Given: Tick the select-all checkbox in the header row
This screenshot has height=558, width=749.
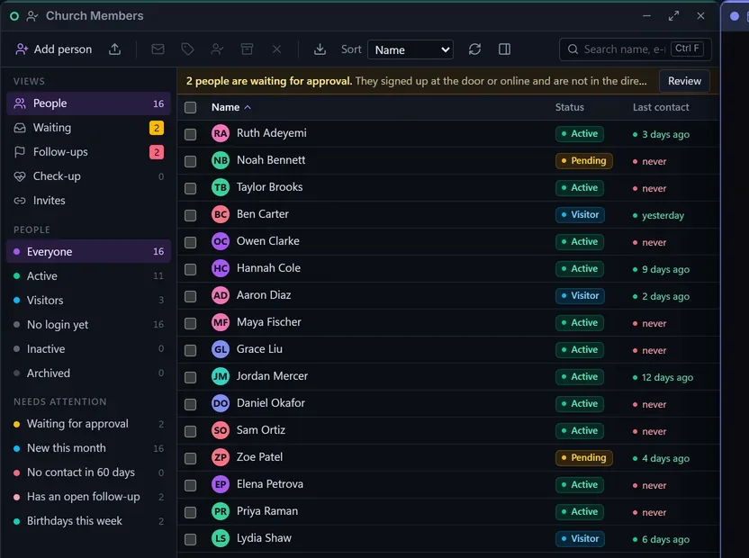Looking at the screenshot, I should [191, 107].
